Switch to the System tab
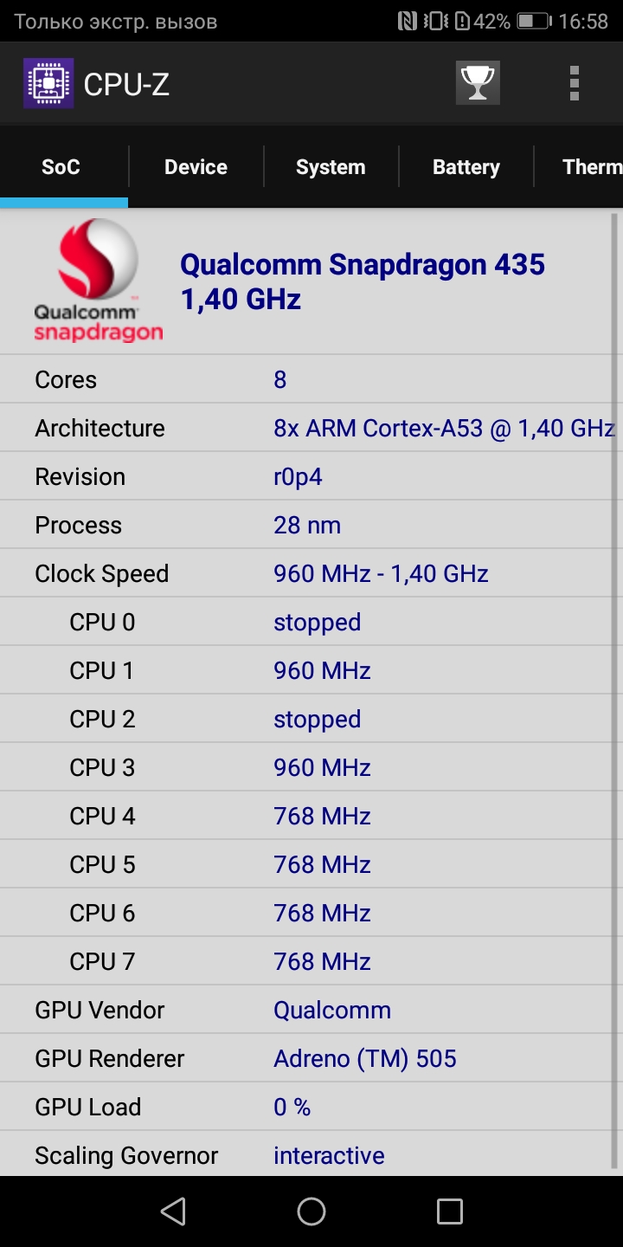This screenshot has height=1247, width=623. coord(331,167)
